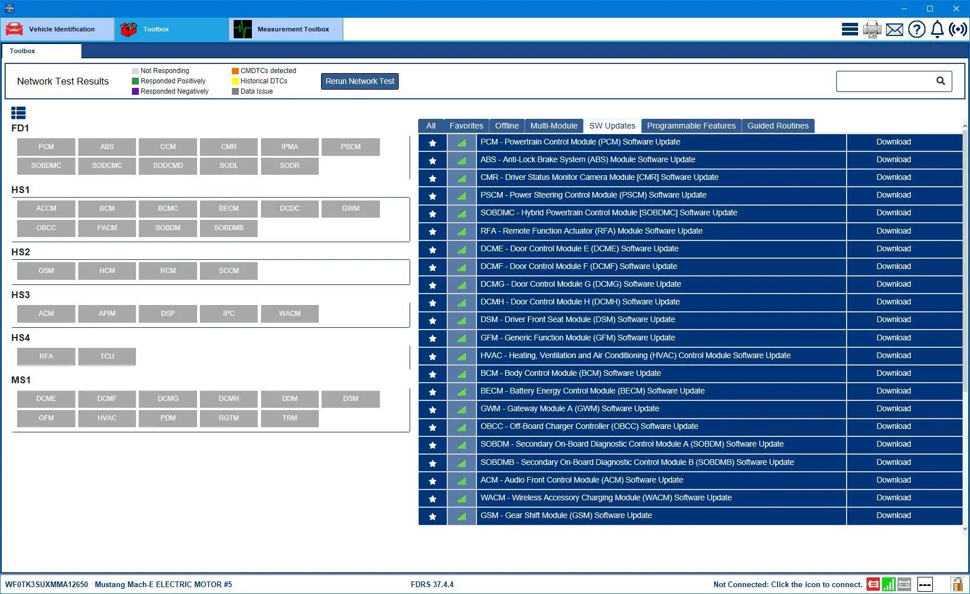Click signal bars icon in GFM row
This screenshot has width=970, height=594.
pyautogui.click(x=462, y=339)
